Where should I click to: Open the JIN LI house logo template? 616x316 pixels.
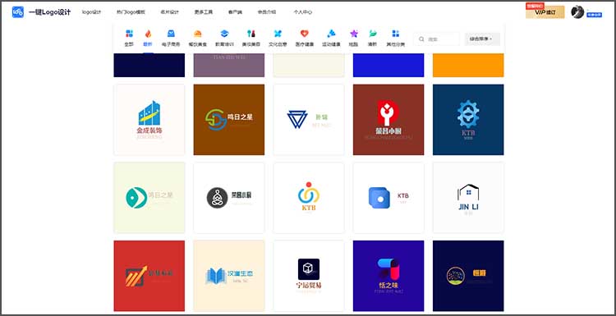pos(468,198)
